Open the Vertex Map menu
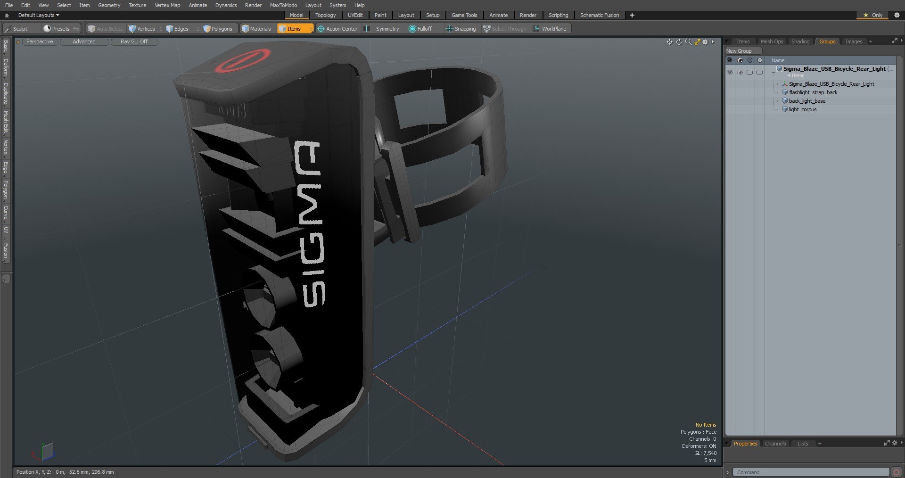 point(167,5)
